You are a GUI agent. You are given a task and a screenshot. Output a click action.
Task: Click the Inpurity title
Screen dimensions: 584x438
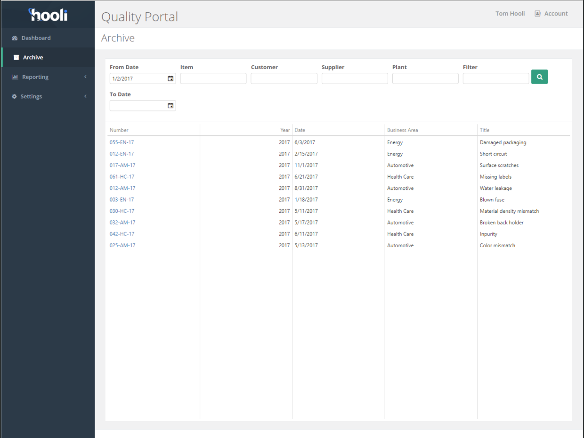pyautogui.click(x=488, y=234)
